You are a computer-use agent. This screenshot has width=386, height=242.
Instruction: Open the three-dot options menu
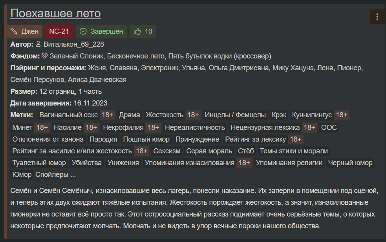[377, 17]
